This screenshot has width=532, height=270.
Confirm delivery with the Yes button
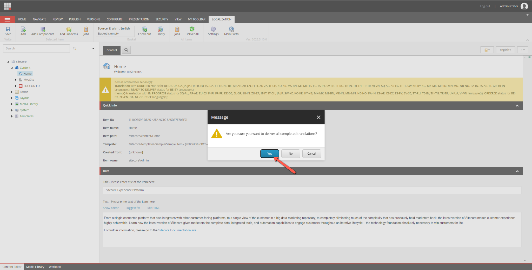(270, 154)
